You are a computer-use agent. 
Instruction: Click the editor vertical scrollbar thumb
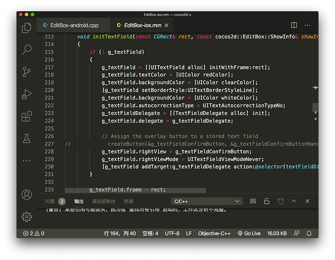[x=315, y=107]
